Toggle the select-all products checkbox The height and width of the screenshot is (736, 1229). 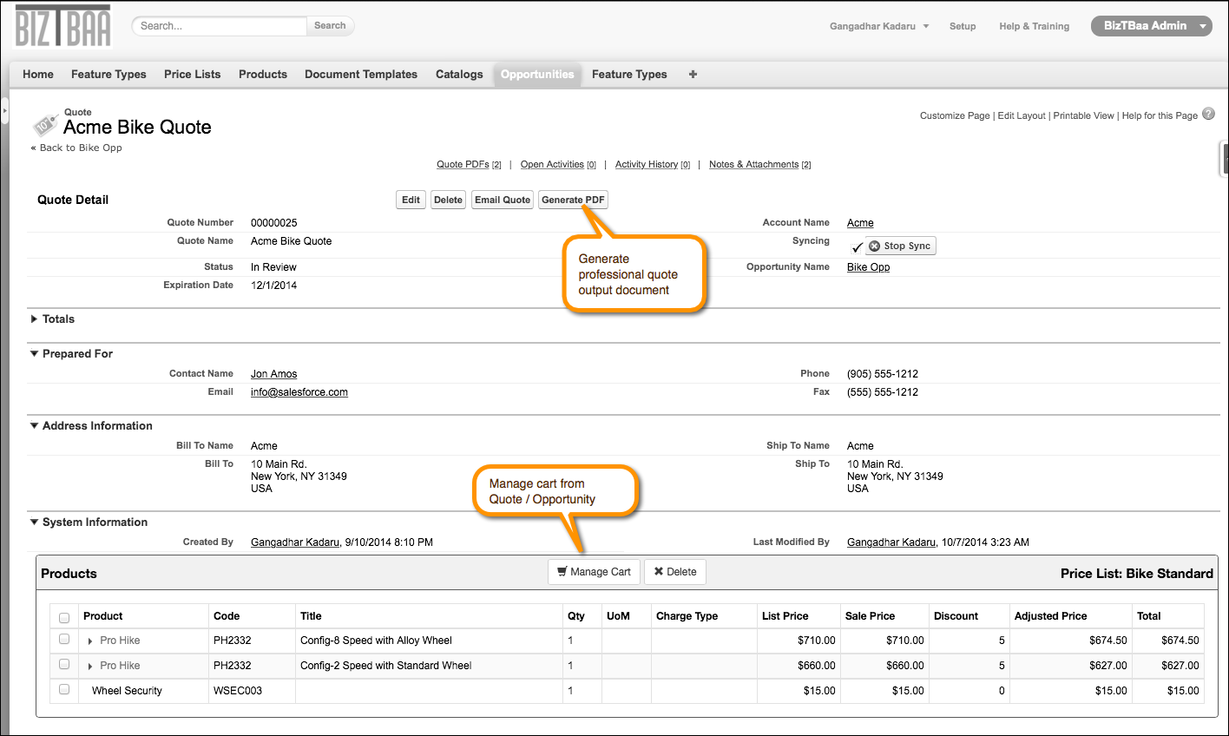pos(64,618)
